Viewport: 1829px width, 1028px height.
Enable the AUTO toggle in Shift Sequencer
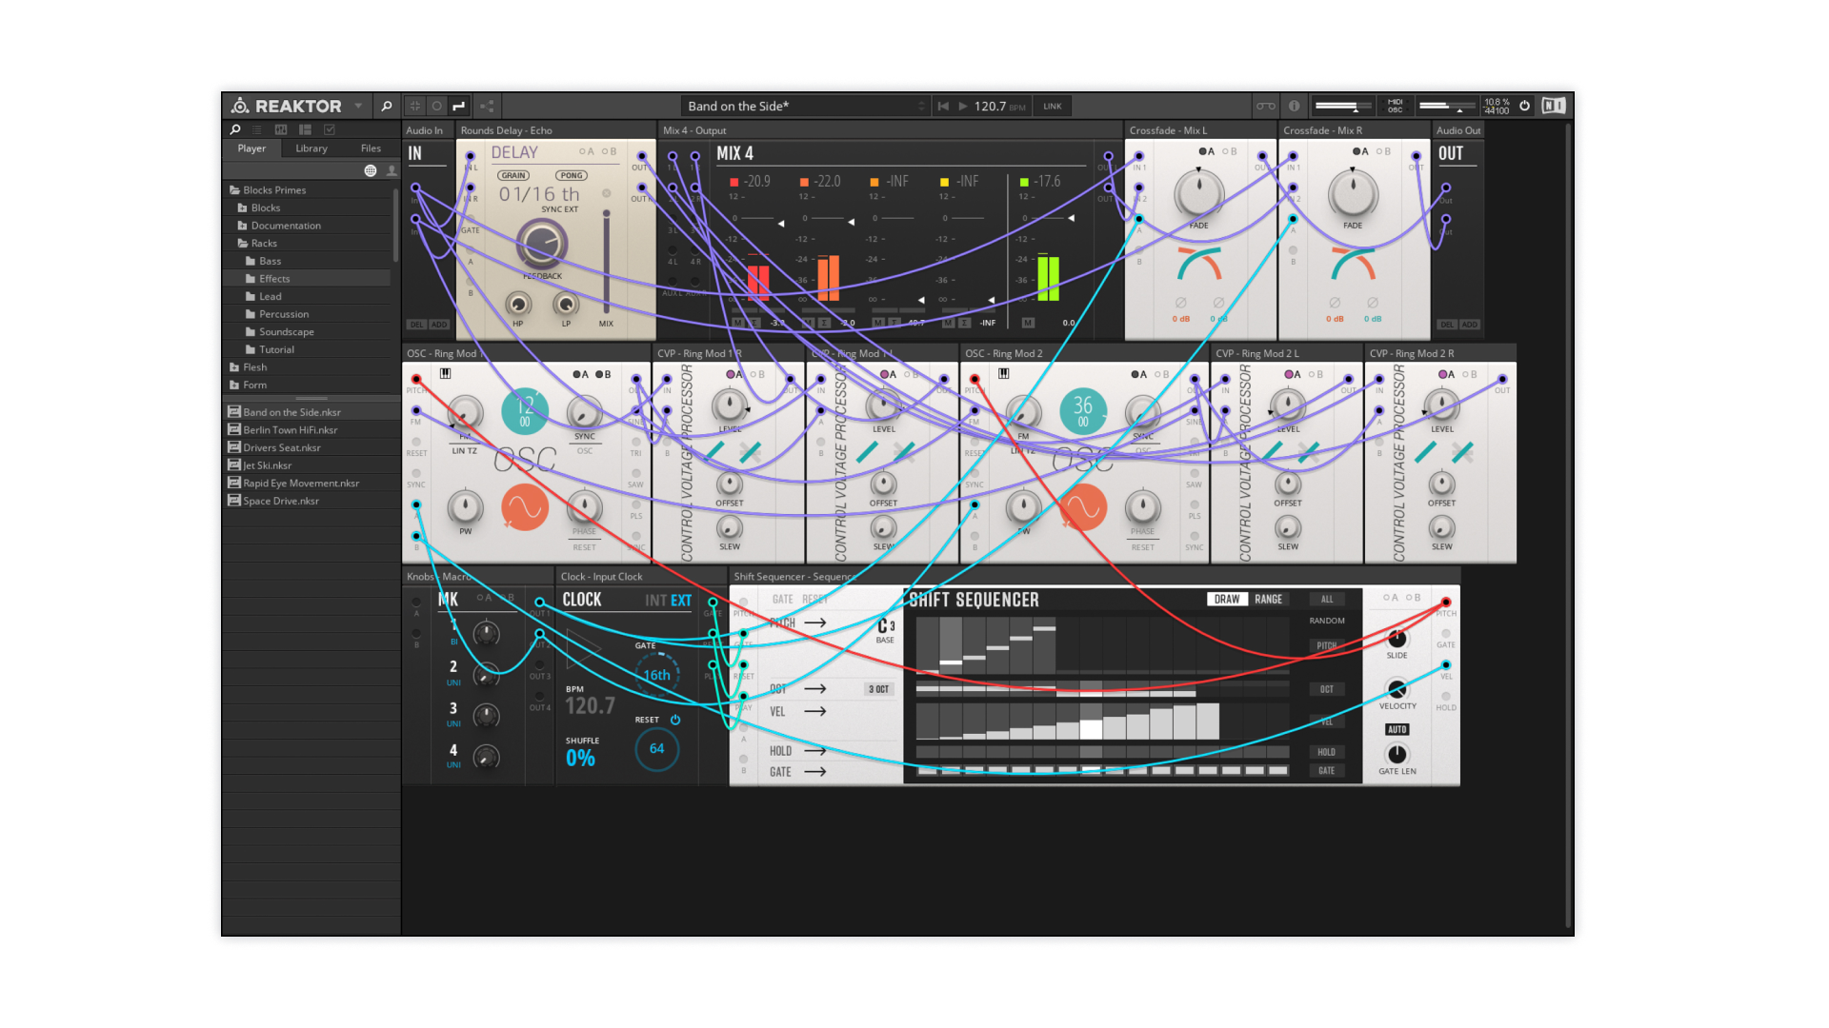1397,729
